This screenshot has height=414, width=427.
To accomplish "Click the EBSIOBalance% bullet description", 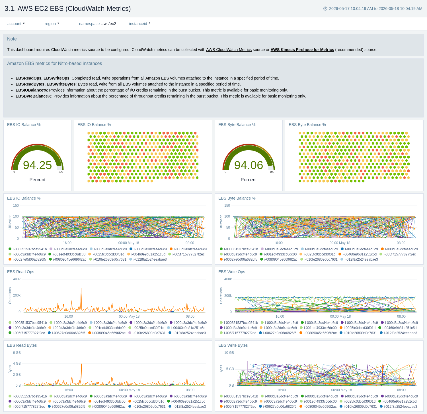I will [152, 90].
